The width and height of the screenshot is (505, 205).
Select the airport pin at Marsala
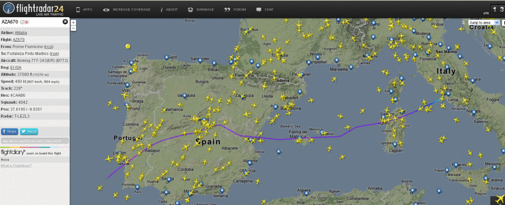click(x=447, y=170)
